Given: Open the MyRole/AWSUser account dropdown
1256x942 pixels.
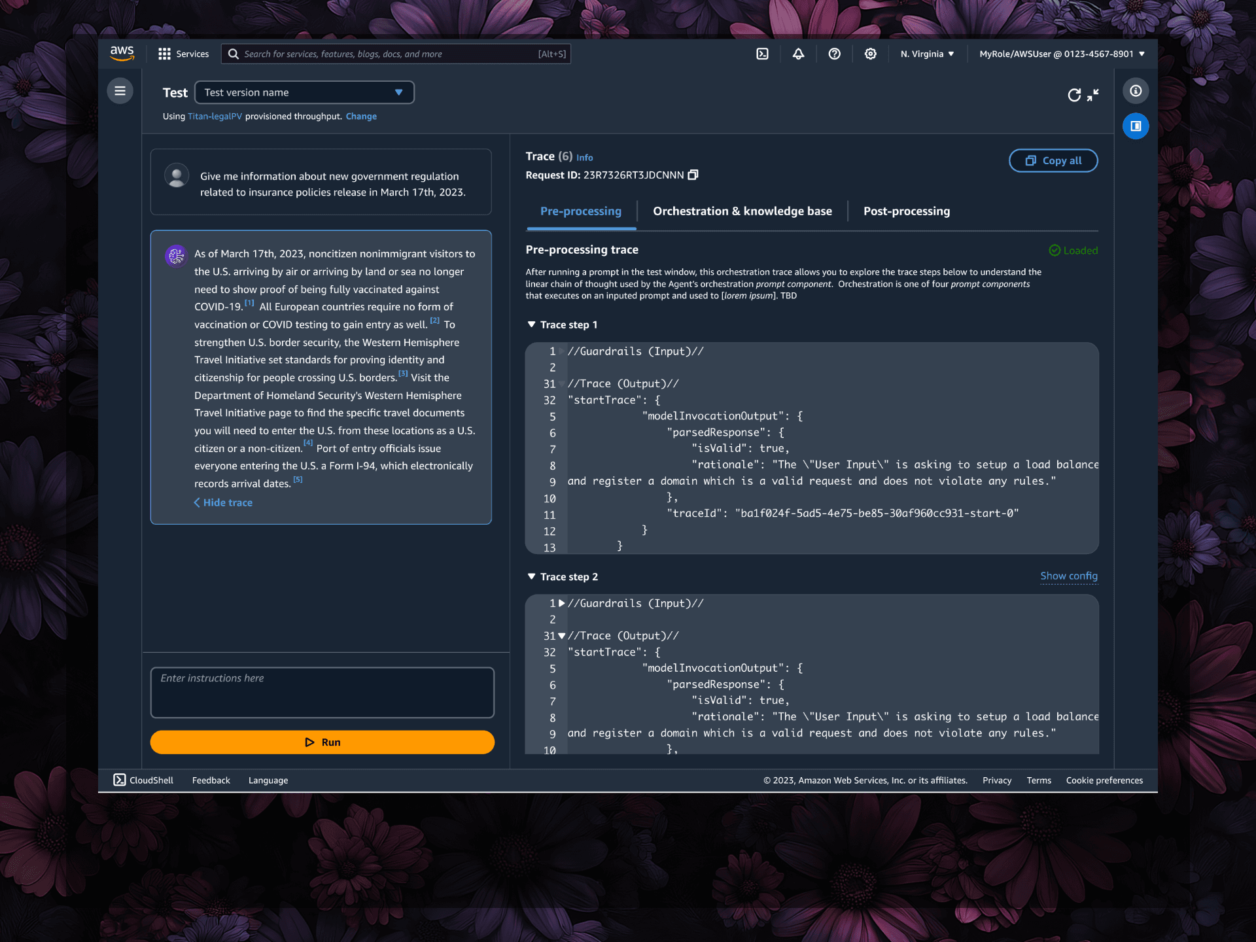Looking at the screenshot, I should 1062,54.
